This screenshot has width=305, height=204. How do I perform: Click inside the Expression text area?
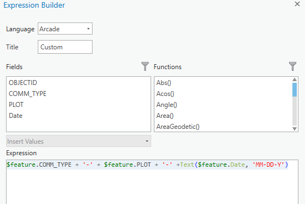(152, 182)
